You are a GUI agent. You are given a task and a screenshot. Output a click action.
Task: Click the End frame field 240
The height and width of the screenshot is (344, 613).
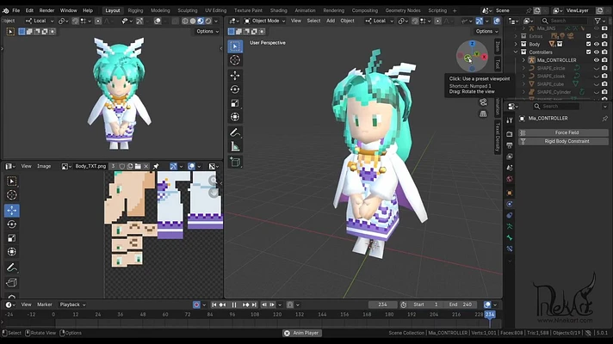pyautogui.click(x=460, y=304)
